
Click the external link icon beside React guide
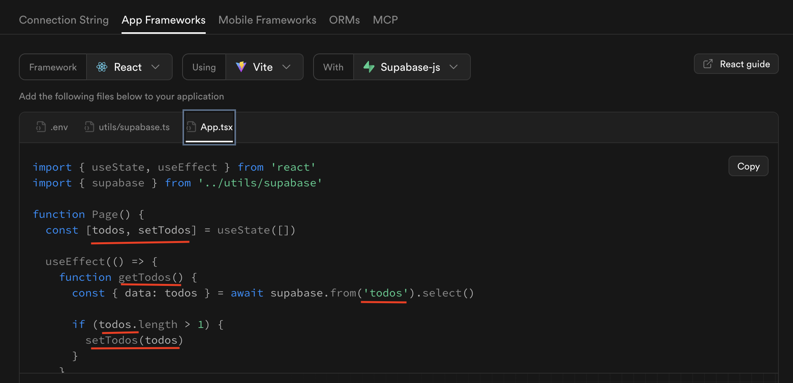(x=708, y=64)
